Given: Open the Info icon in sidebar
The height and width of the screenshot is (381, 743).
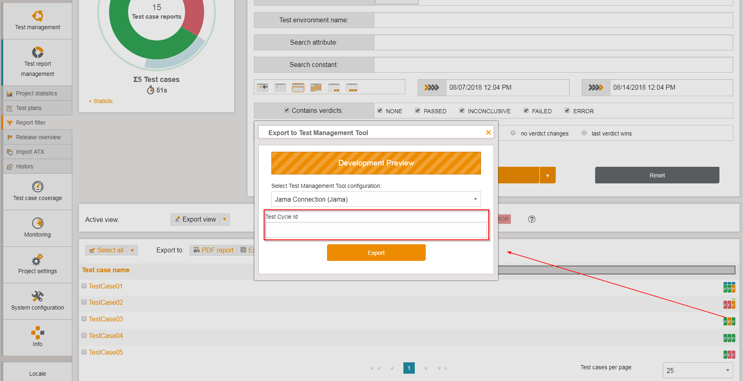Looking at the screenshot, I should [37, 333].
